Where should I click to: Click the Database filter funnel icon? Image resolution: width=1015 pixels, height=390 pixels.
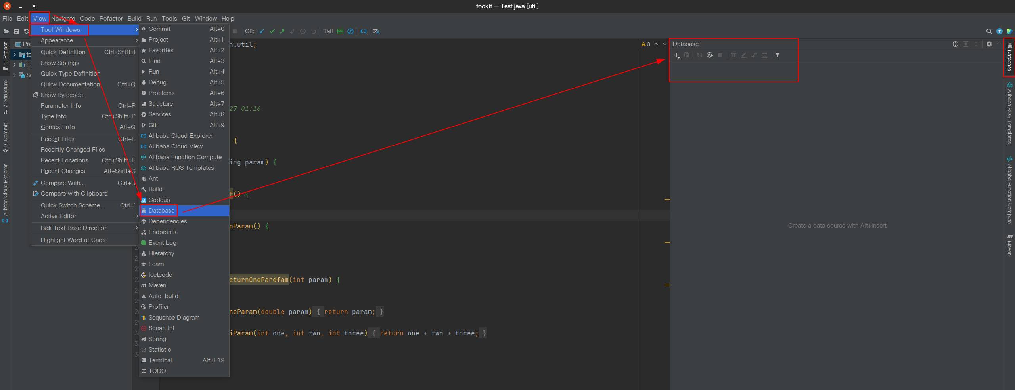pos(778,55)
